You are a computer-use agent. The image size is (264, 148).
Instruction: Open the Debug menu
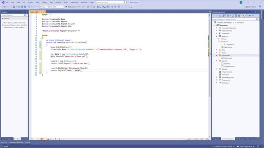[x=45, y=2]
